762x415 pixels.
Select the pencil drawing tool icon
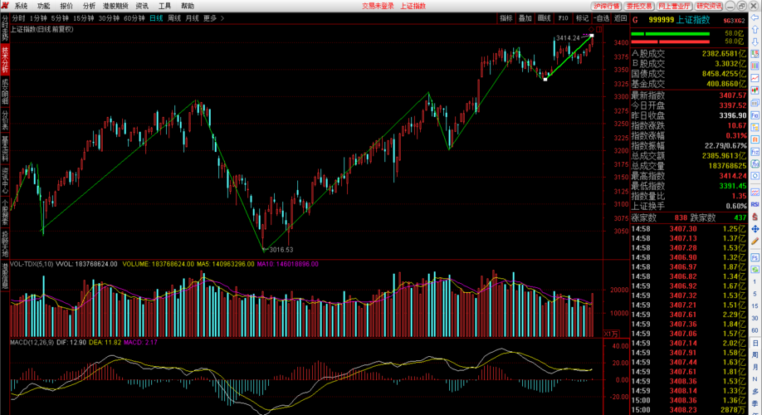click(x=755, y=241)
